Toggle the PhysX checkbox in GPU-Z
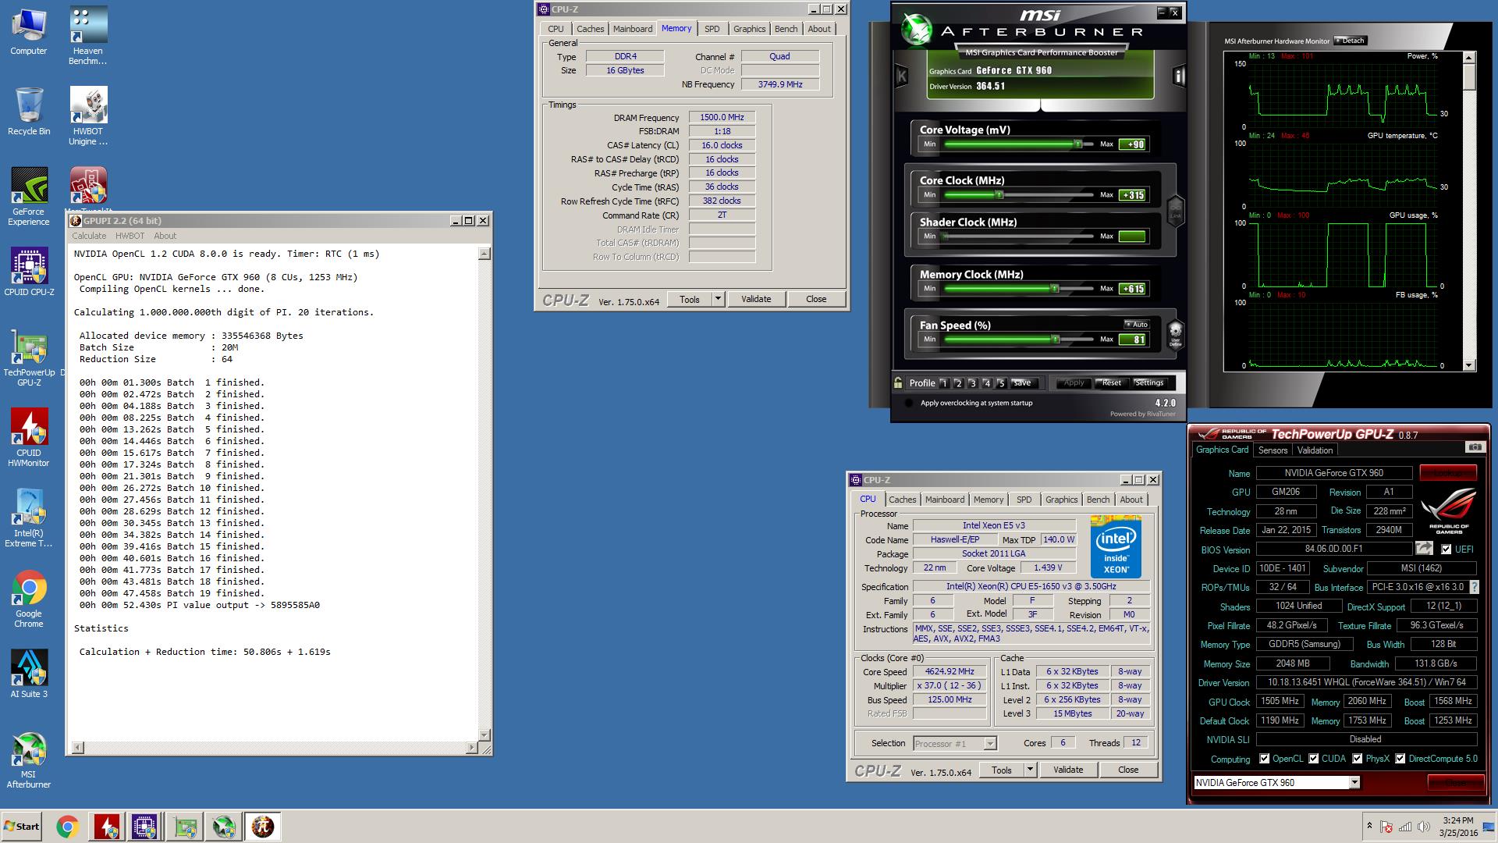 [1357, 759]
